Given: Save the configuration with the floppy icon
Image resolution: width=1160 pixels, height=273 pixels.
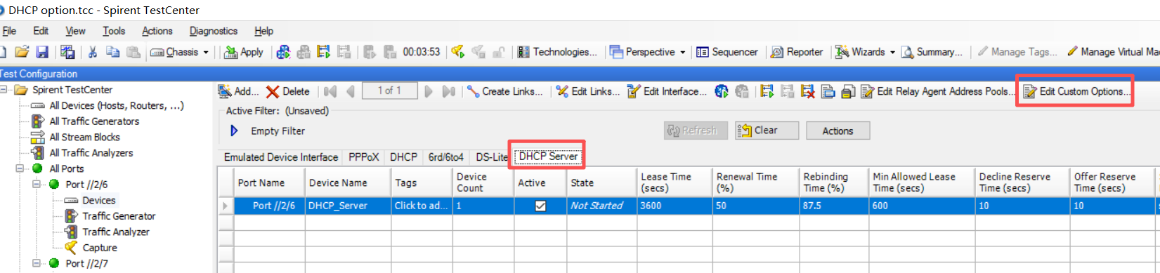Looking at the screenshot, I should coord(42,52).
